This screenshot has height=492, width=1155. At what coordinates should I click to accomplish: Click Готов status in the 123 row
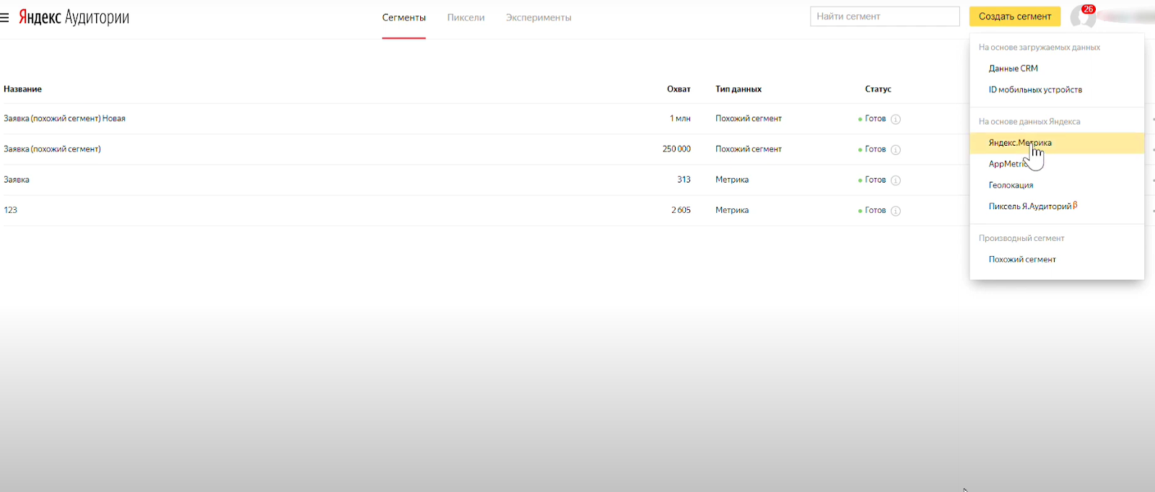point(875,211)
